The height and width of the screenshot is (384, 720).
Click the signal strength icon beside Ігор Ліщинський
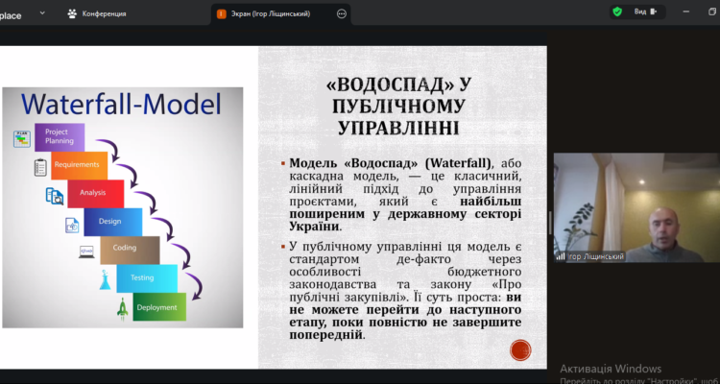click(x=561, y=256)
